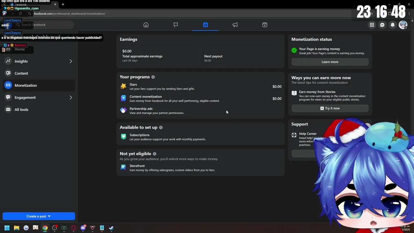Click the Help Center lifebuoy icon
The height and width of the screenshot is (233, 414).
click(294, 135)
